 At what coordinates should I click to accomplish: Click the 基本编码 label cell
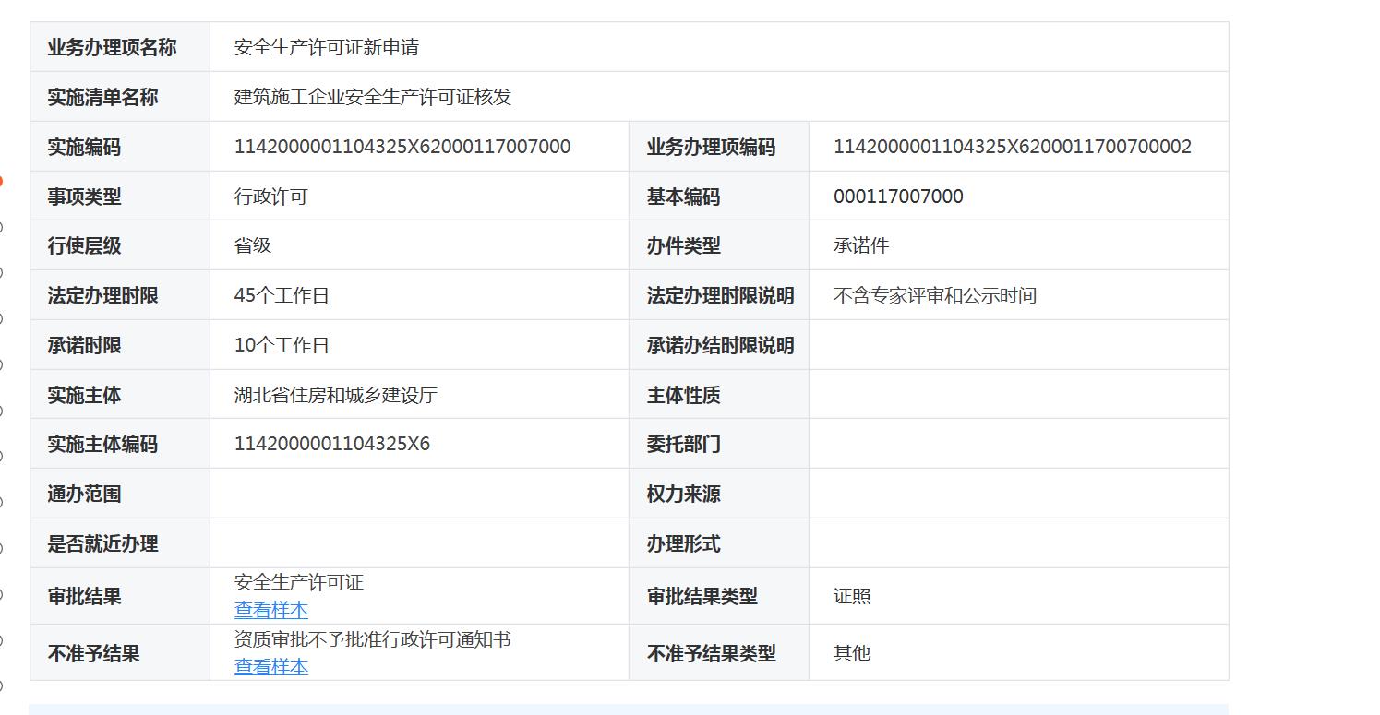click(719, 197)
